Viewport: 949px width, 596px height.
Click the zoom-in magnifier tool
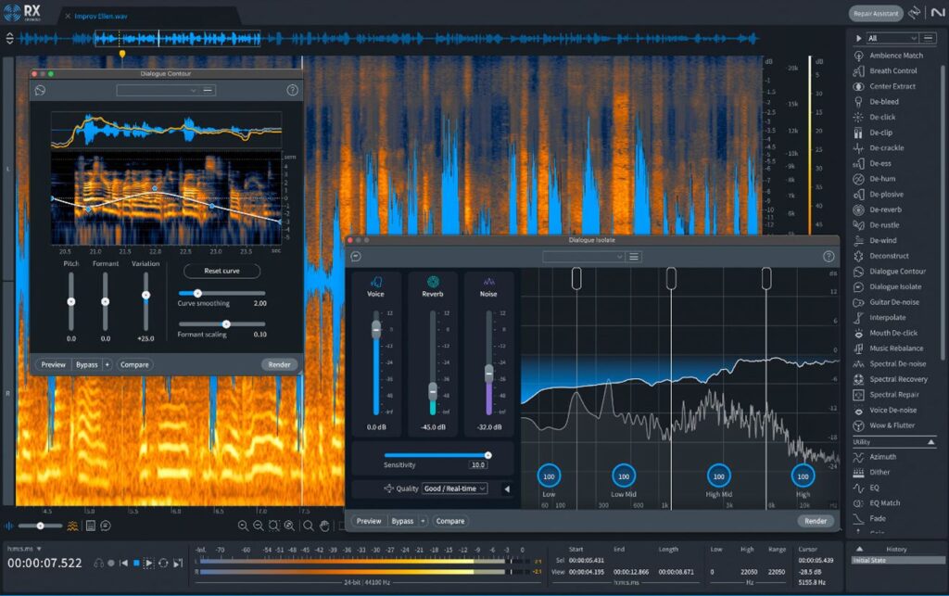[x=243, y=526]
